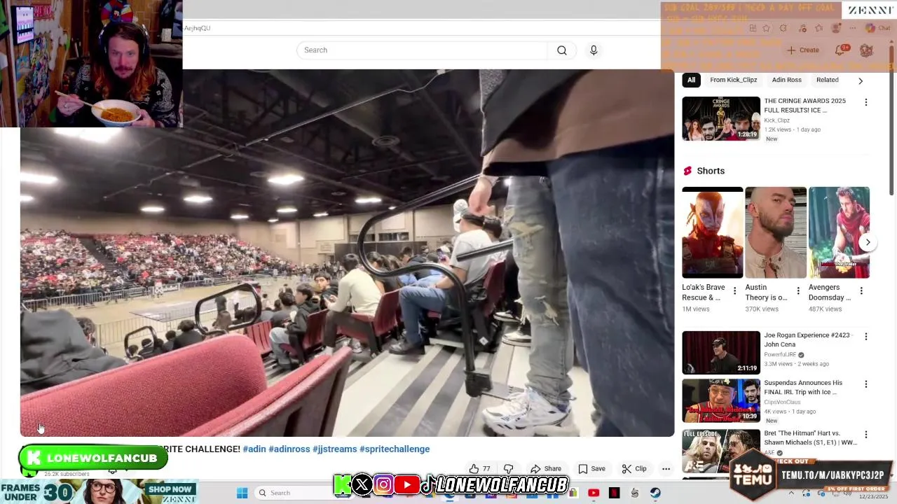Image resolution: width=897 pixels, height=504 pixels.
Task: Open Lo'ak's Brave Rescue short thumbnail
Action: click(x=713, y=232)
